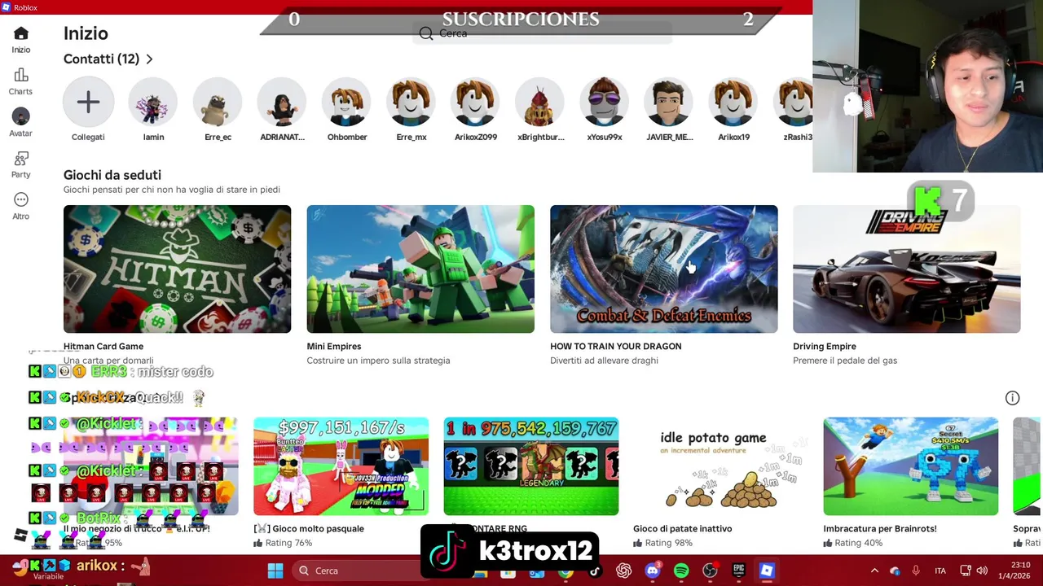This screenshot has width=1043, height=586.
Task: Open the Windows Start menu
Action: point(275,571)
